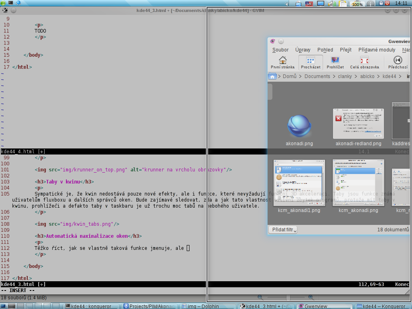Click the clipboard Klipper tray icon
412x309 pixels.
click(x=343, y=3)
